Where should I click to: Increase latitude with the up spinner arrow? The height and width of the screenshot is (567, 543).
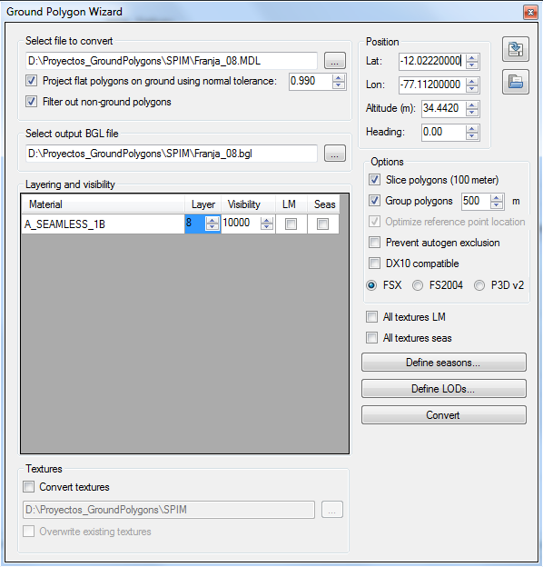point(472,57)
